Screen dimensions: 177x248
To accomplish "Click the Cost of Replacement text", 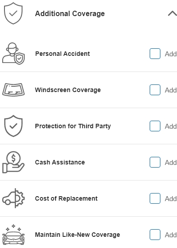I will tap(66, 198).
